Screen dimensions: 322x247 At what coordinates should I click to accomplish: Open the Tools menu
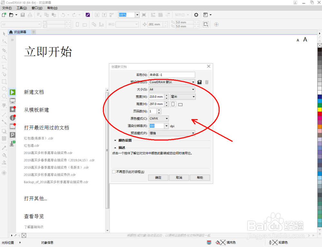(x=22, y=8)
